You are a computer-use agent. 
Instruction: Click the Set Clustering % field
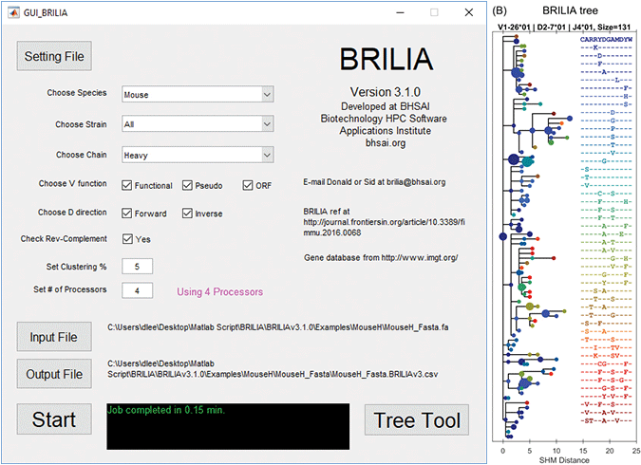[x=138, y=267]
